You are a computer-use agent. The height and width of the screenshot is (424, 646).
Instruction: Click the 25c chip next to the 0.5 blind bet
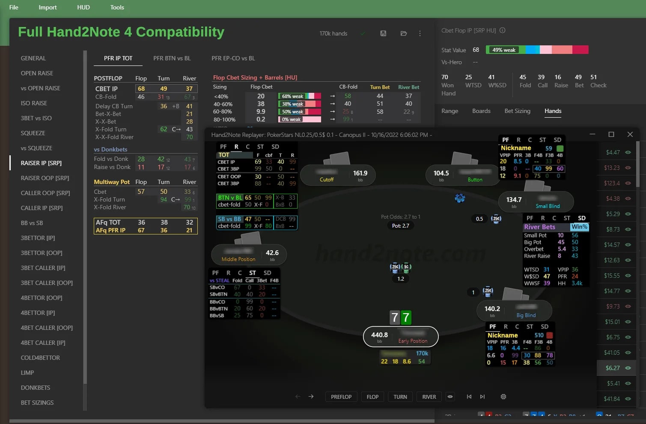click(496, 219)
